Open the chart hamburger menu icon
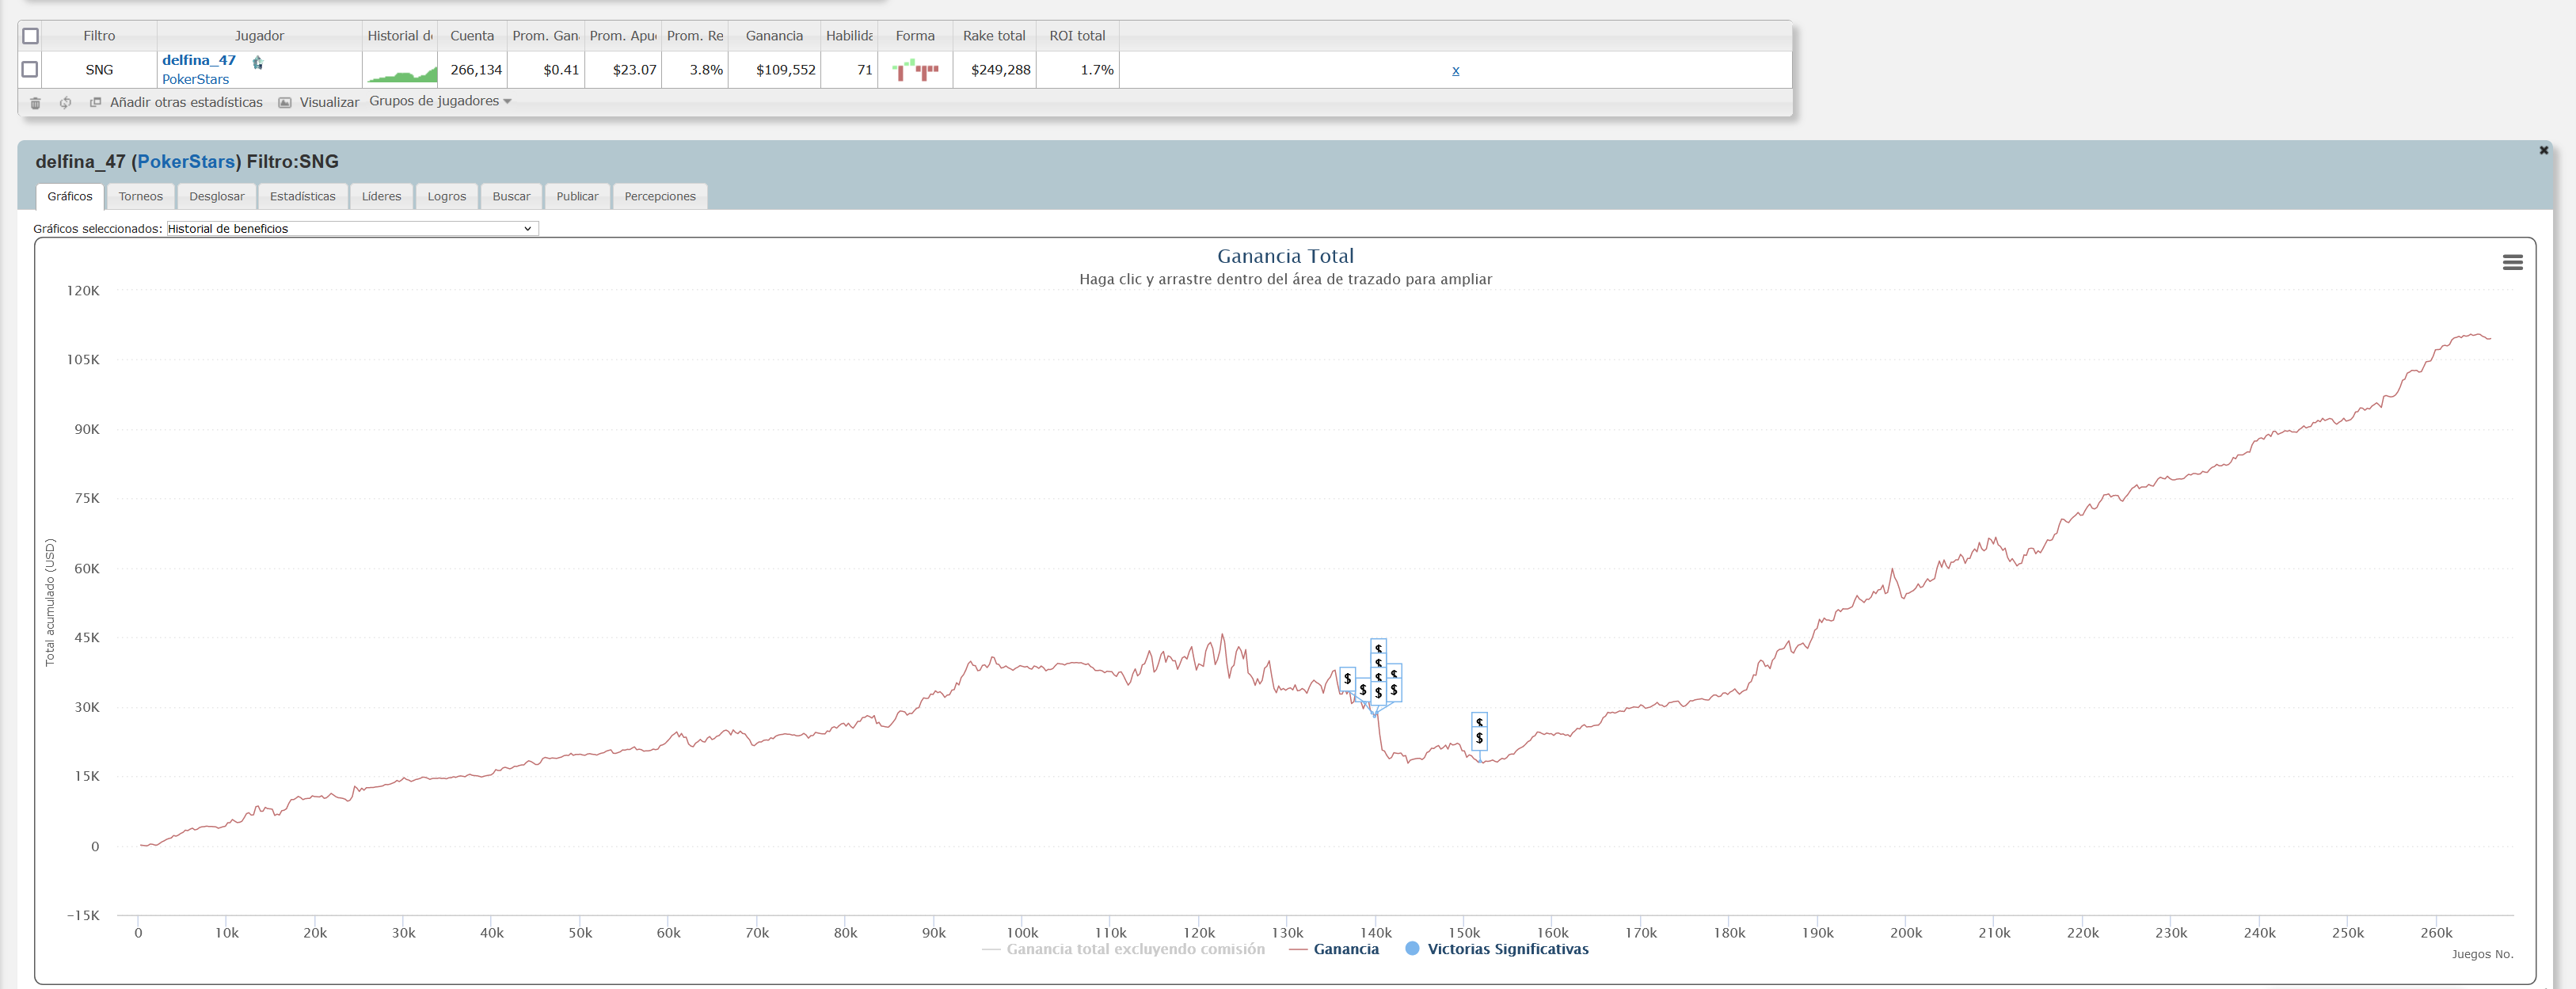This screenshot has height=989, width=2576. [2512, 262]
